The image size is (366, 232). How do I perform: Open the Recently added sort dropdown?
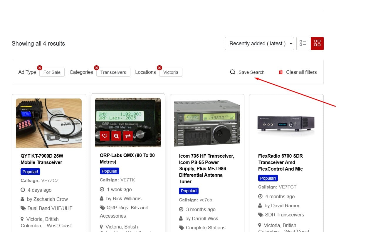(x=259, y=44)
